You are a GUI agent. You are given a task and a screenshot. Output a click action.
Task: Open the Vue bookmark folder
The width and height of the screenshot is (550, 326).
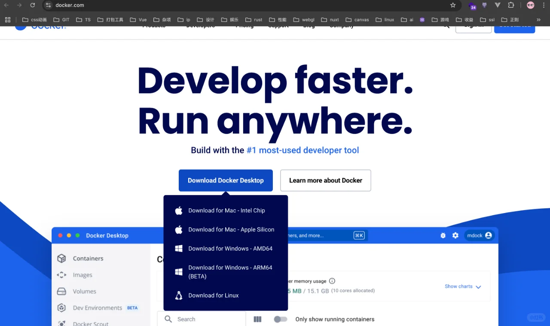138,20
